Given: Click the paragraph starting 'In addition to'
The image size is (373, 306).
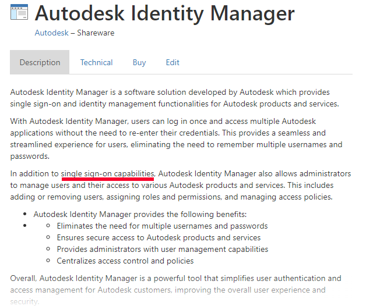Looking at the screenshot, I should click(181, 185).
